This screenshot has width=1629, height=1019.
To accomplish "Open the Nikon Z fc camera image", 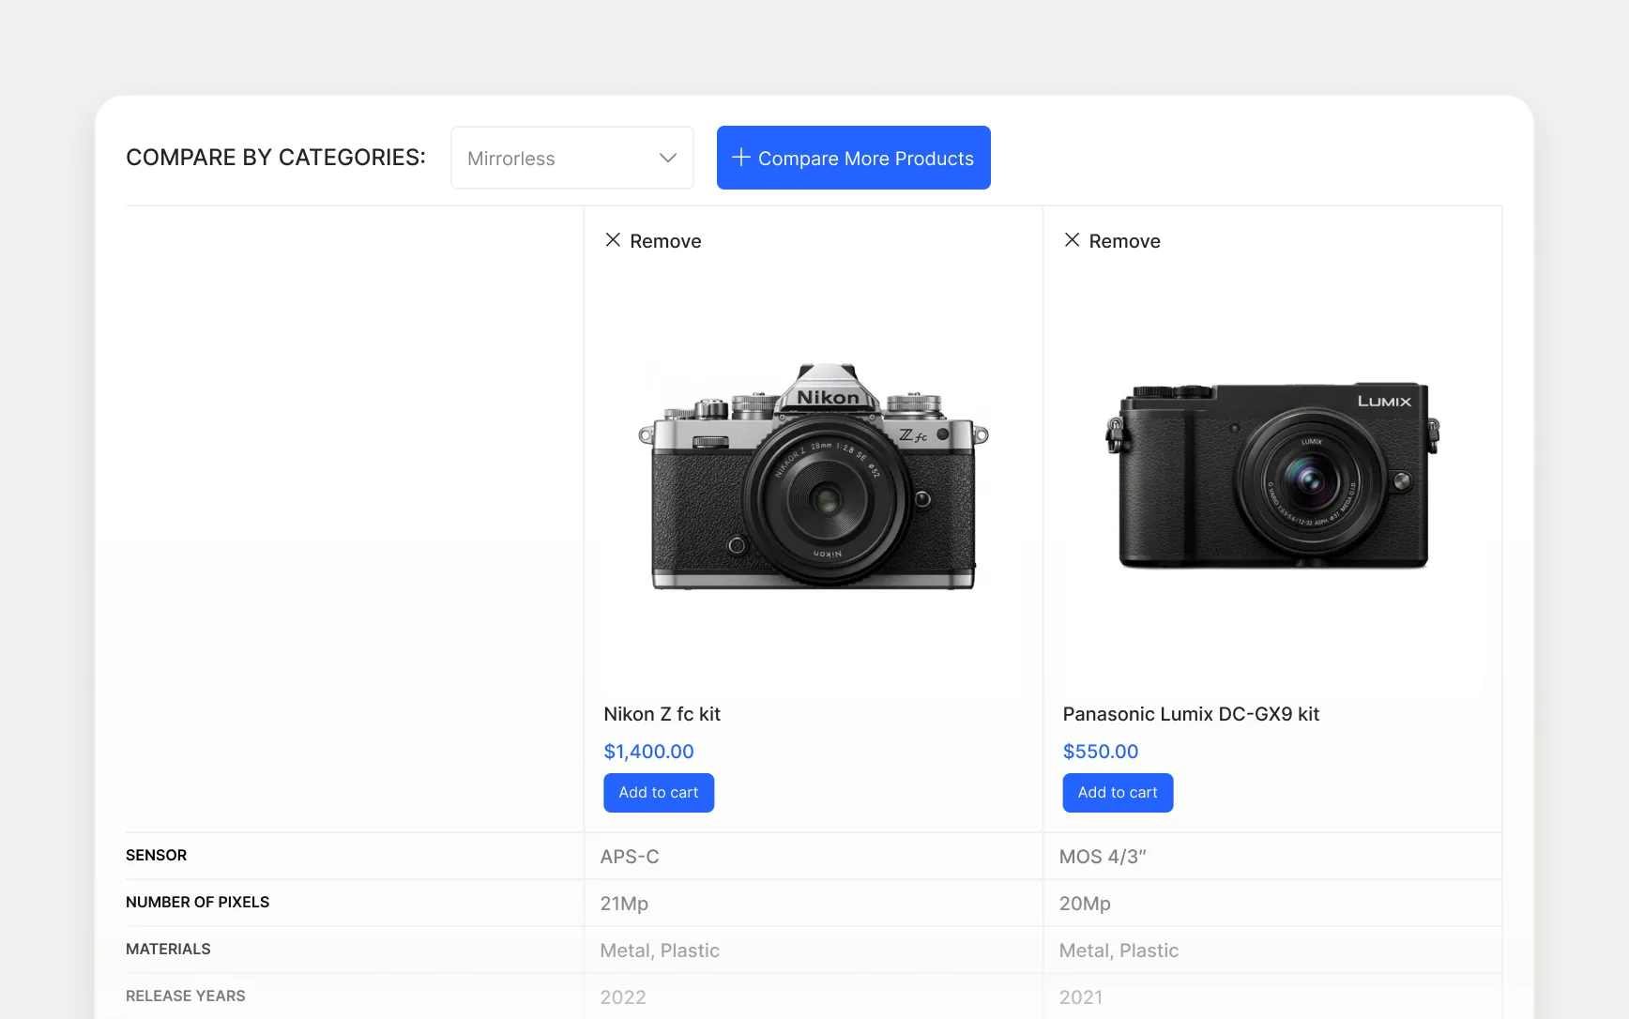I will tap(813, 477).
